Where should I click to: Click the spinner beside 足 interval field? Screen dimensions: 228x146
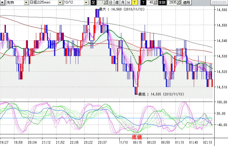(x=106, y=3)
